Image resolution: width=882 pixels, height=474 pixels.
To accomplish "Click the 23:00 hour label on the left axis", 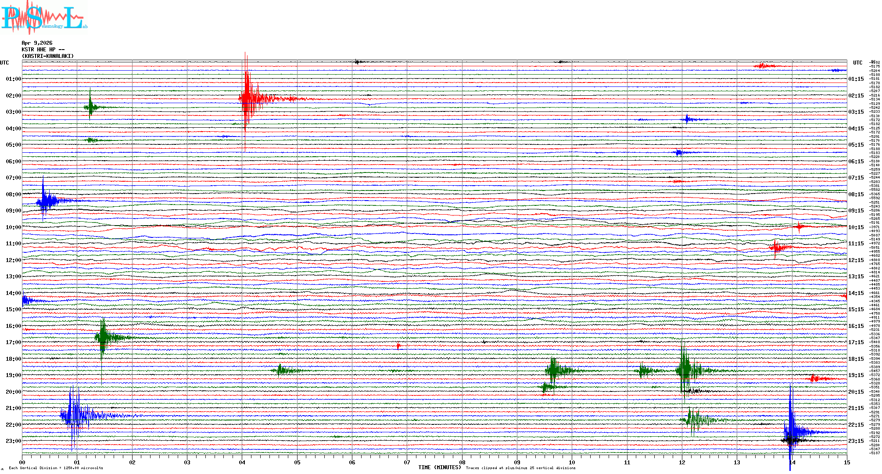I will pyautogui.click(x=14, y=441).
